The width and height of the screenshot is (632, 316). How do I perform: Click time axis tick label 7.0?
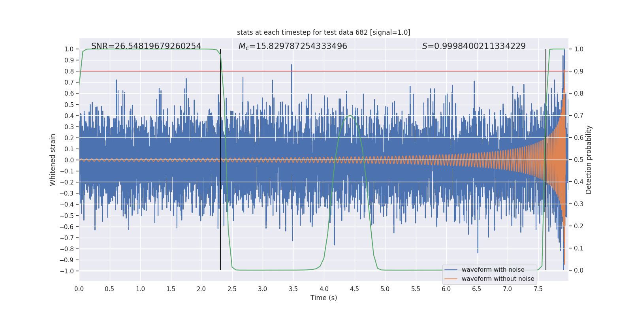pos(508,289)
